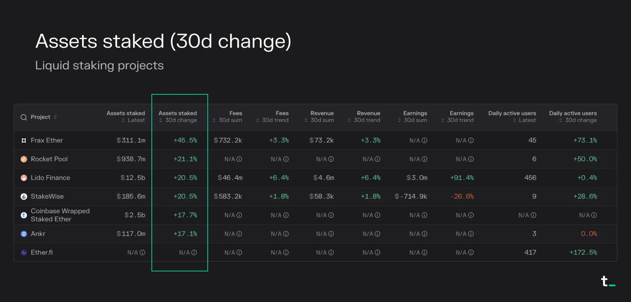Click info icon beside Ether.fi Assets staked N/A
Viewport: 631px width, 302px height.
(142, 252)
